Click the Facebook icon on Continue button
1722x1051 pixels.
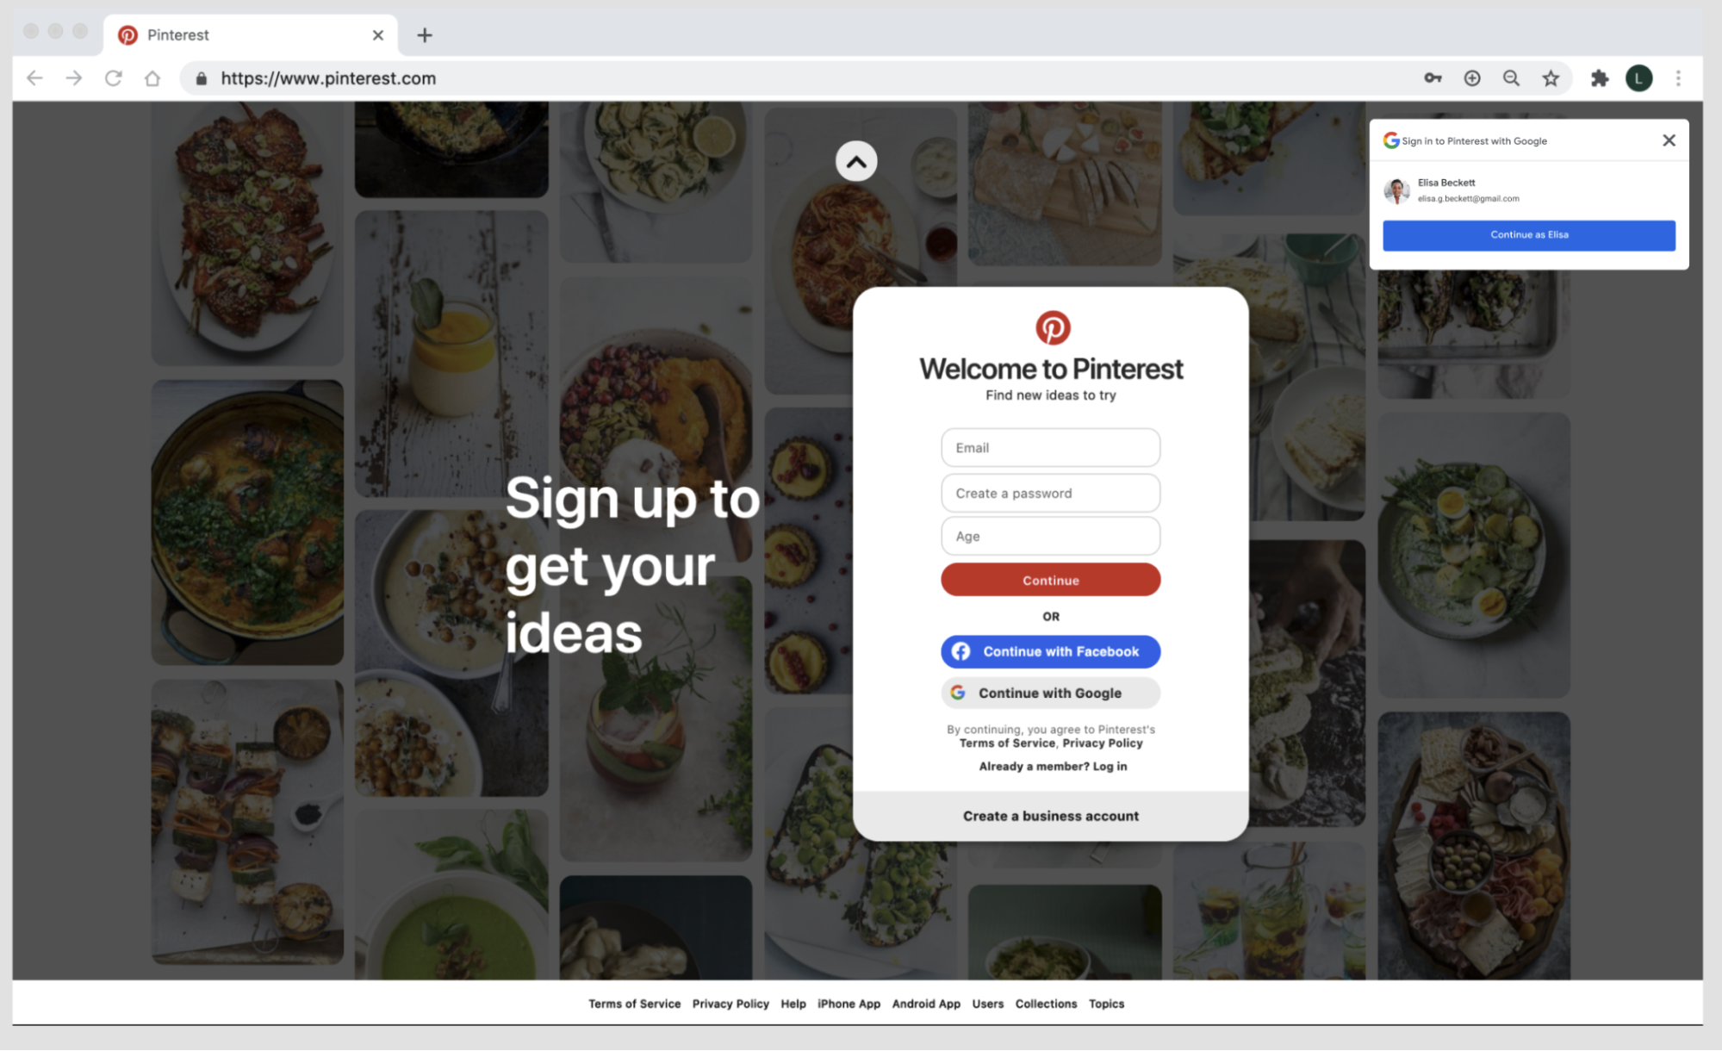tap(963, 651)
